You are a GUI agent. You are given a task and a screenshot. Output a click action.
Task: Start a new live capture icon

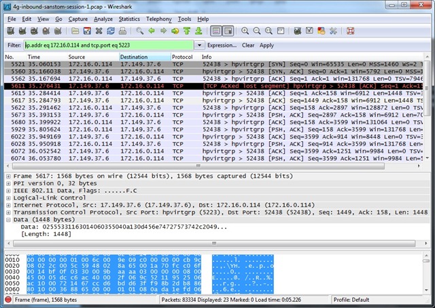click(x=35, y=31)
